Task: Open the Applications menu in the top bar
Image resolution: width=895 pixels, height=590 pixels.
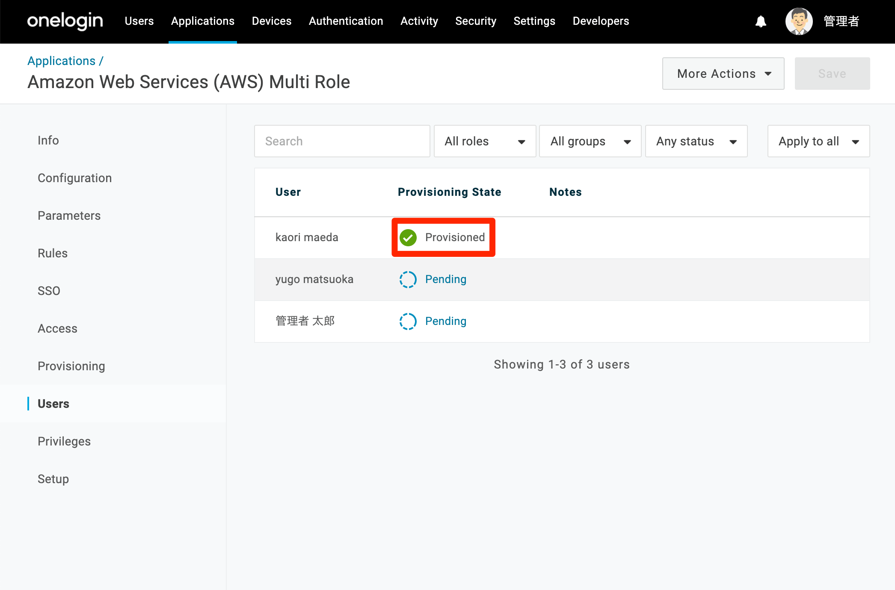Action: [203, 21]
